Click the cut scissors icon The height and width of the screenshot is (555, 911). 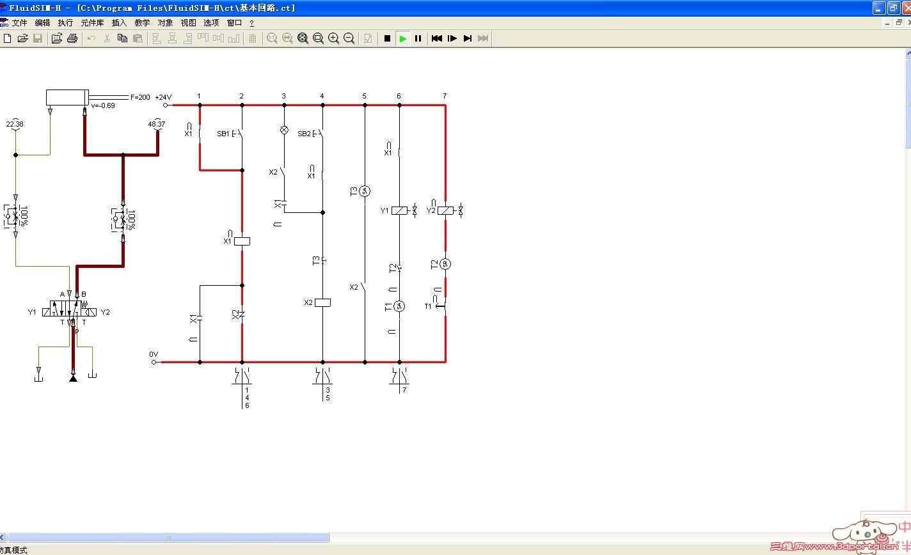click(x=107, y=38)
